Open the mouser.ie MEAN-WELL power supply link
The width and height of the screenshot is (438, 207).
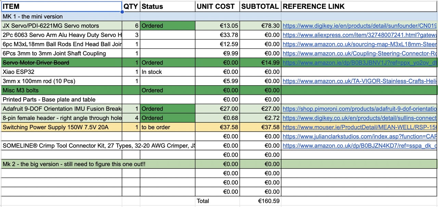360,127
